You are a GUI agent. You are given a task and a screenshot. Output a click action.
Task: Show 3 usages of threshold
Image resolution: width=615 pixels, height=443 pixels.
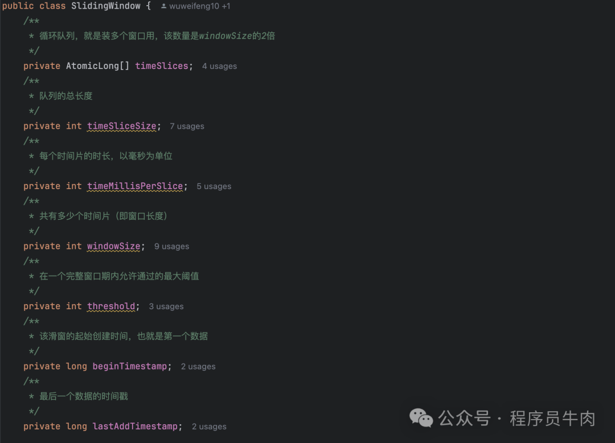click(166, 306)
